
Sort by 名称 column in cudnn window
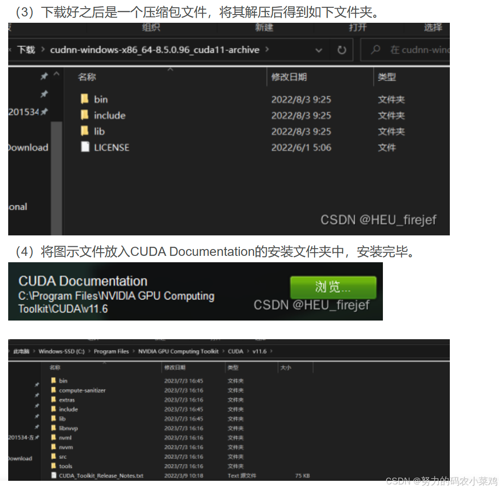tap(87, 77)
